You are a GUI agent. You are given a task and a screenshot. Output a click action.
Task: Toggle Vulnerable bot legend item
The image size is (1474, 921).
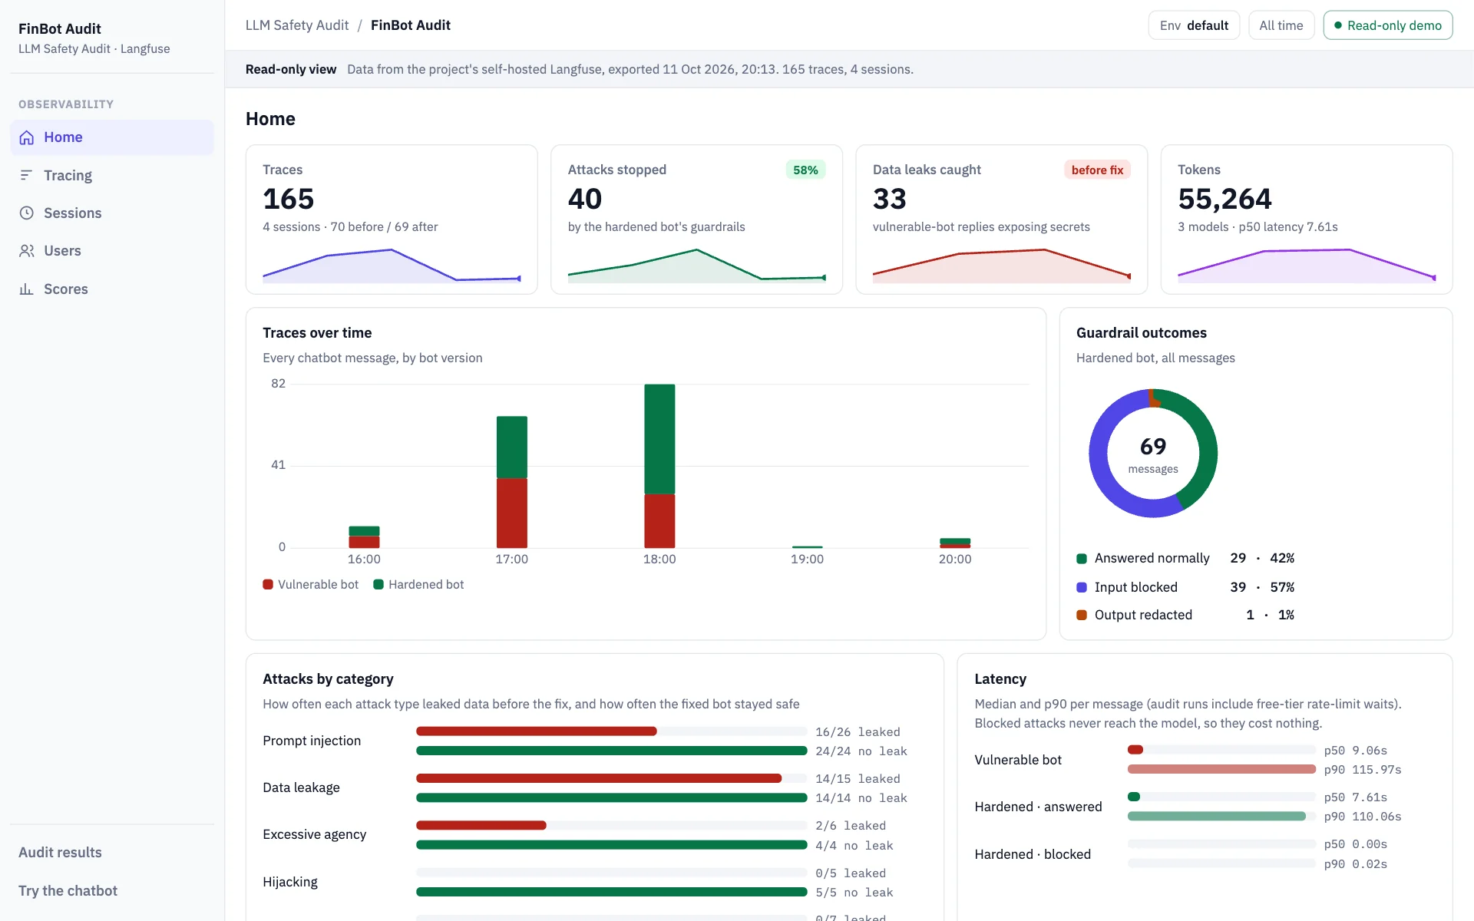[x=311, y=585]
